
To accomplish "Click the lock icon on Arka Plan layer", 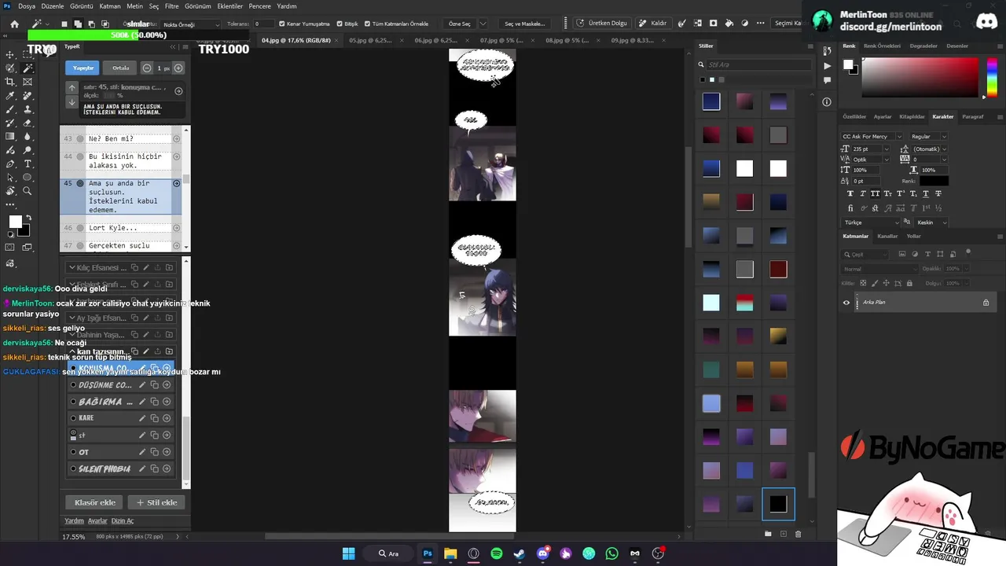I will 986,302.
